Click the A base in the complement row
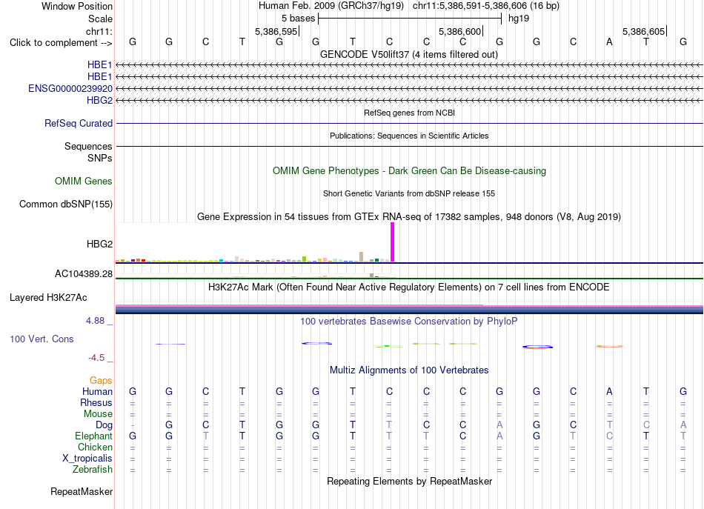 (609, 41)
